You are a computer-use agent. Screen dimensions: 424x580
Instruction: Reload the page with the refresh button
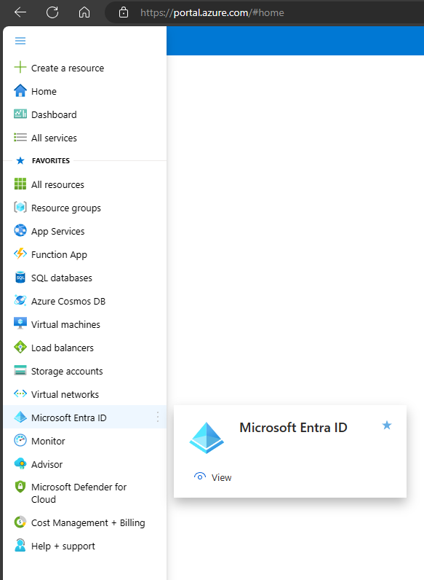click(x=52, y=12)
